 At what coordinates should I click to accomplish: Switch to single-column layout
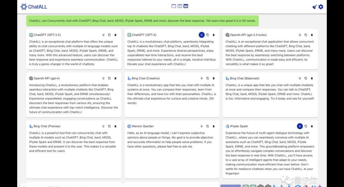click(x=174, y=6)
